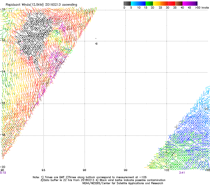This screenshot has height=185, width=210.
Task: Click the 'Rapidsact Winds(12.5KM) 20160213 ascending' title
Action: (41, 5)
